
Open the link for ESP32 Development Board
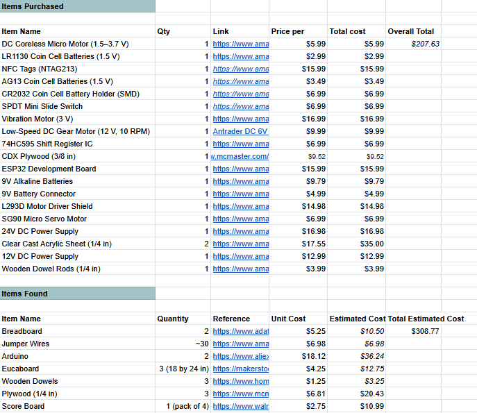(240, 169)
